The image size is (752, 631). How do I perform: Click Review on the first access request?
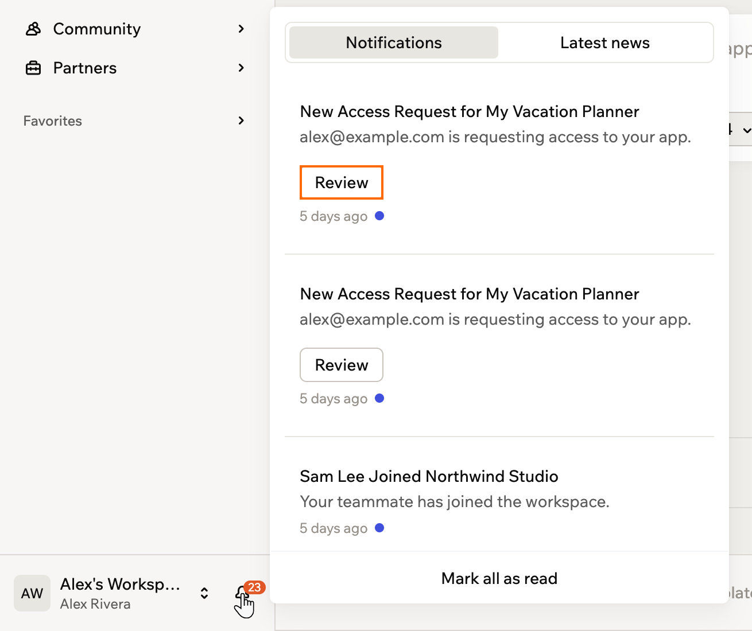pyautogui.click(x=342, y=182)
